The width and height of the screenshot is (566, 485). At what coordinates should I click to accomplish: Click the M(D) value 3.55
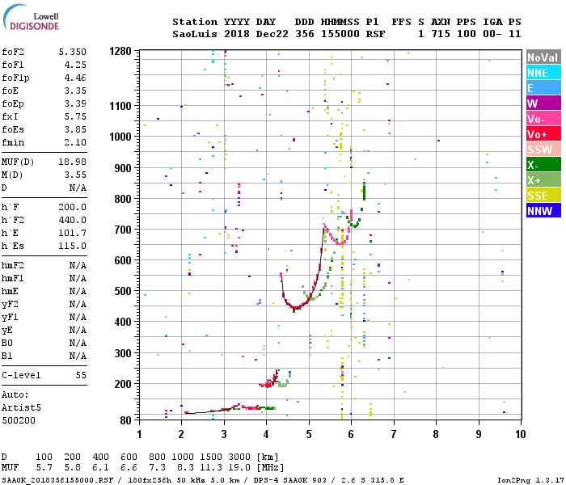[75, 175]
